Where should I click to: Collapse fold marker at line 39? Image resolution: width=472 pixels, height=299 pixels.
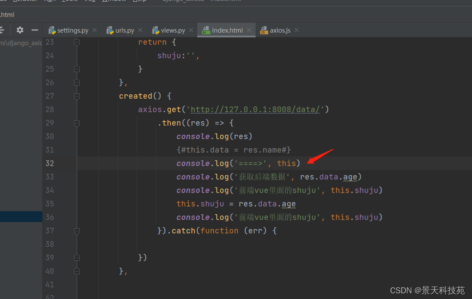[77, 258]
